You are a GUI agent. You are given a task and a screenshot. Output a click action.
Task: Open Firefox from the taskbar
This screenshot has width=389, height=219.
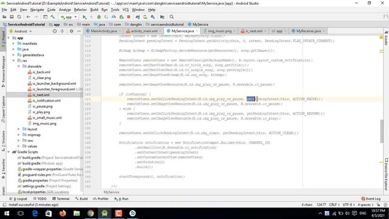[x=63, y=214]
